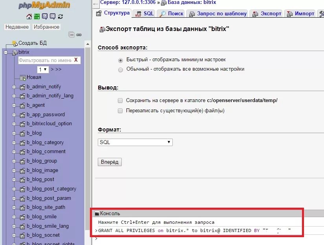Click the Консоль console icon
Viewport: 324px width, 245px height.
click(97, 214)
